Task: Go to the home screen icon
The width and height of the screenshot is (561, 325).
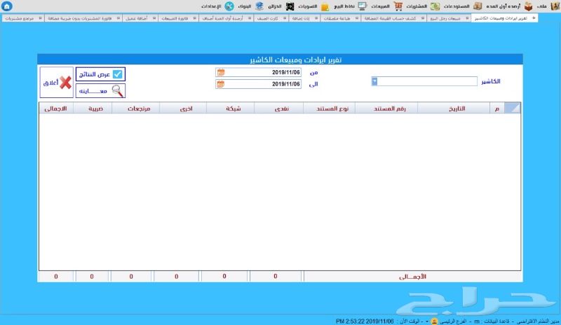Action: click(6, 6)
